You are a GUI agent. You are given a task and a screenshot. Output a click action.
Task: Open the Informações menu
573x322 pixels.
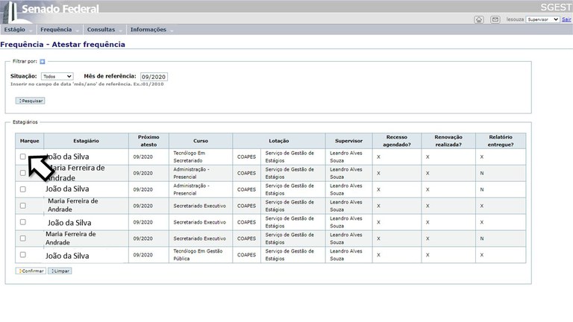148,30
